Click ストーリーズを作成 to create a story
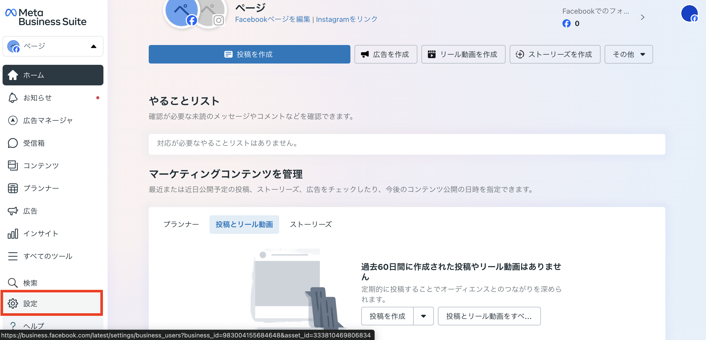Image resolution: width=706 pixels, height=340 pixels. [555, 54]
